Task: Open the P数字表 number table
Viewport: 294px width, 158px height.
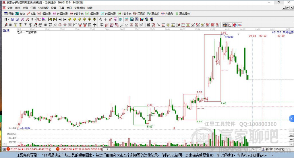Action: (x=77, y=14)
